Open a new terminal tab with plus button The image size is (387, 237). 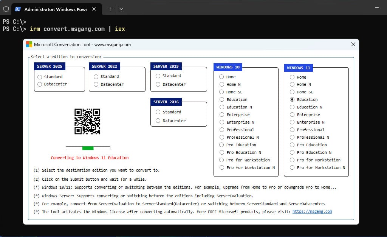(110, 9)
